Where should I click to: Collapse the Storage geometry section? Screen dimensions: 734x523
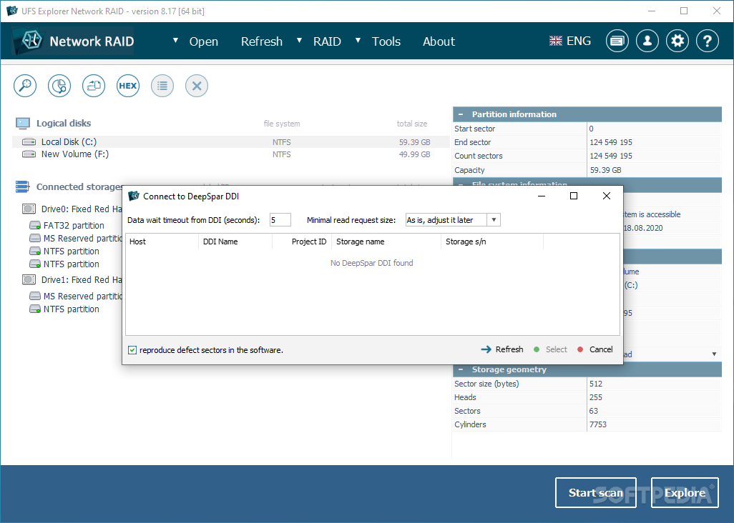[x=461, y=369]
